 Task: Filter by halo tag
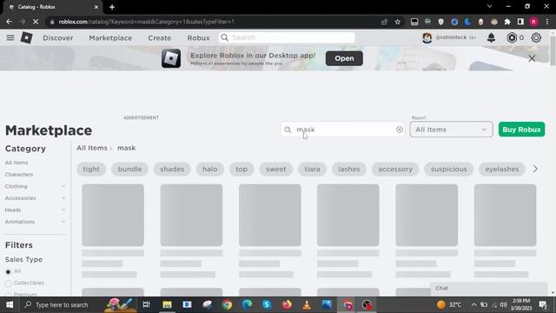coord(210,169)
